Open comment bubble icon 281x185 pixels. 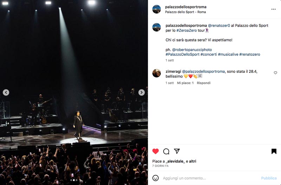click(x=166, y=151)
